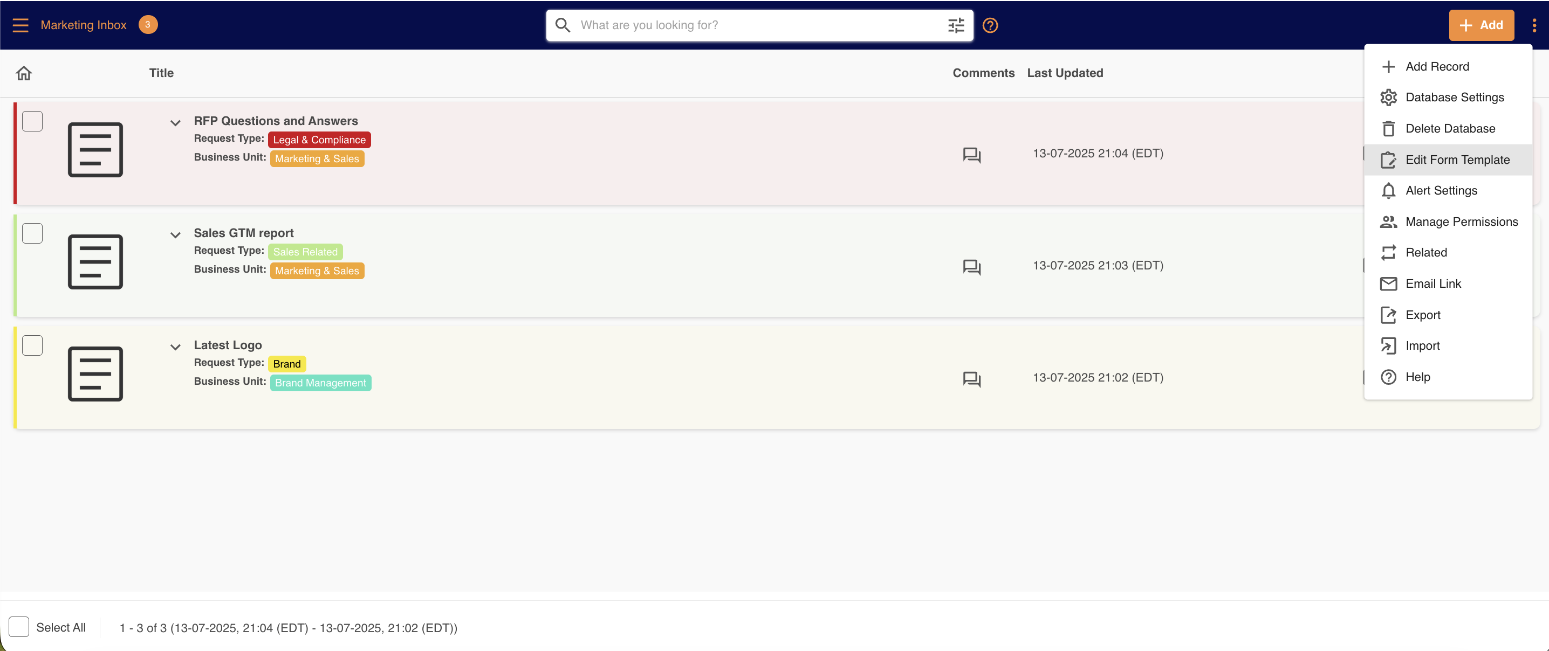Click RFP Questions and Answers document icon

click(x=95, y=150)
